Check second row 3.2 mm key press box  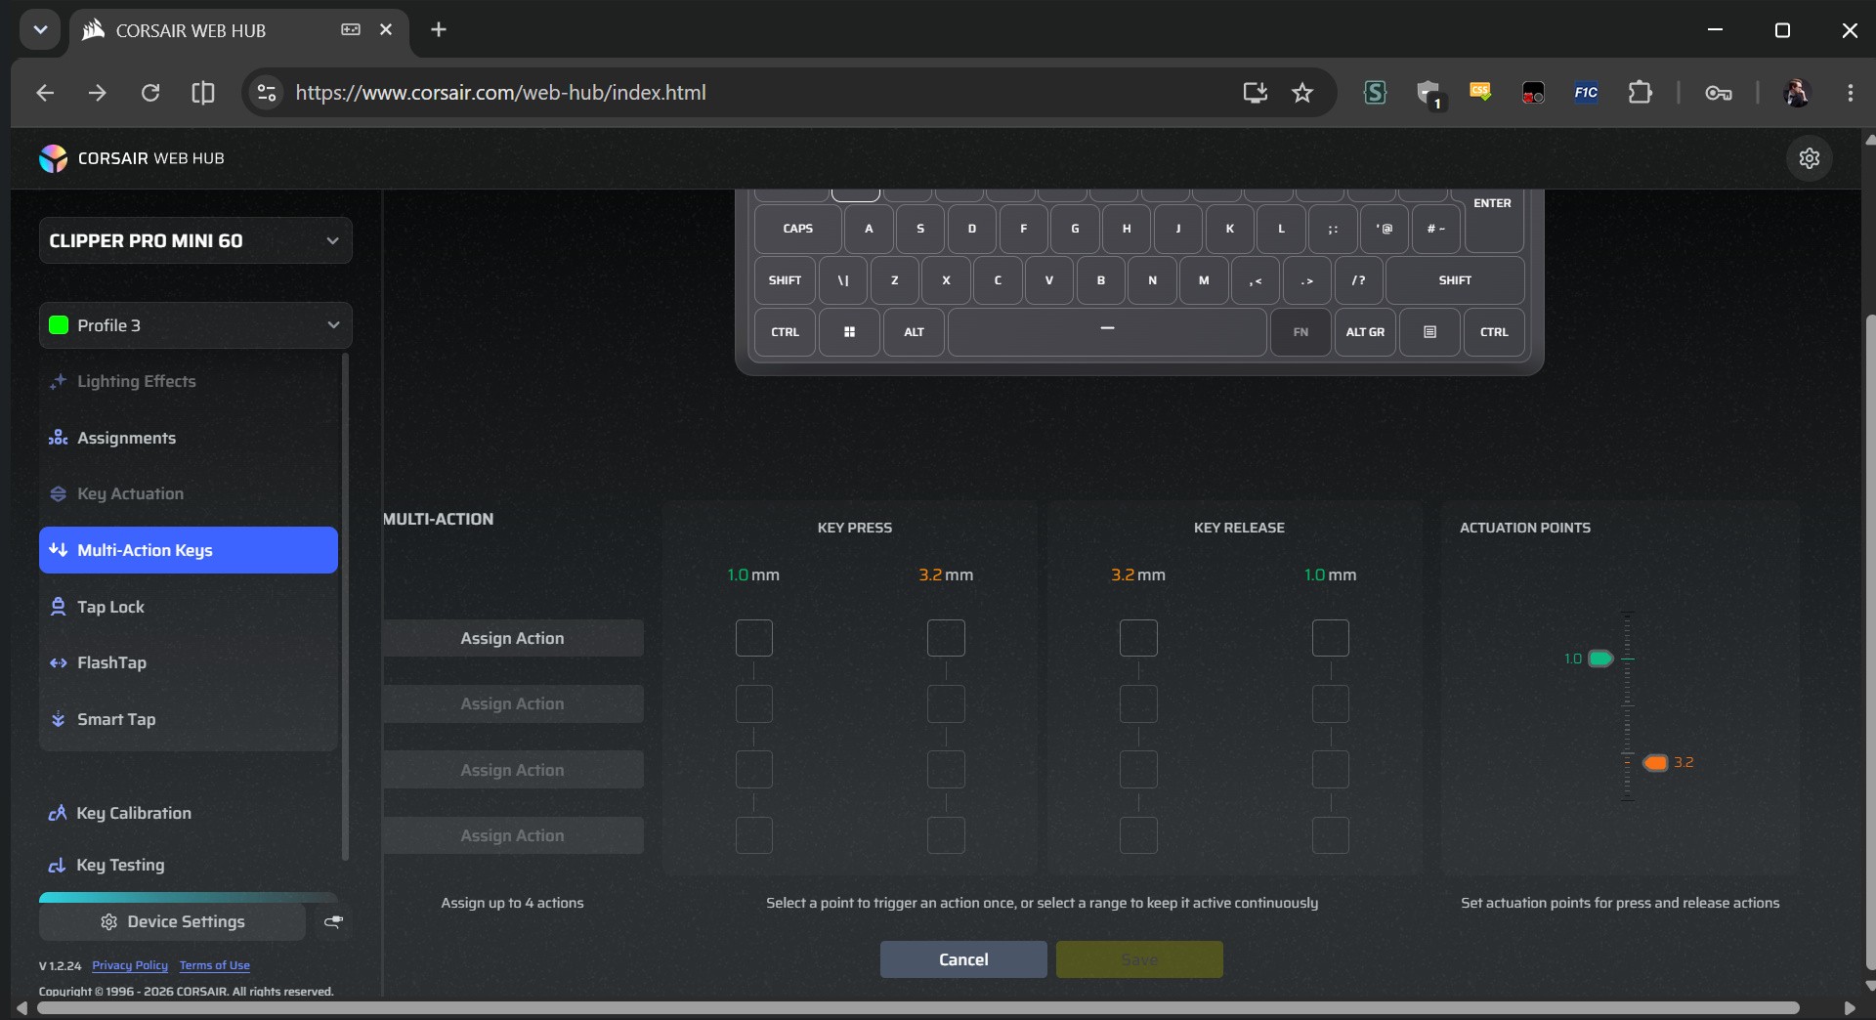coord(946,703)
